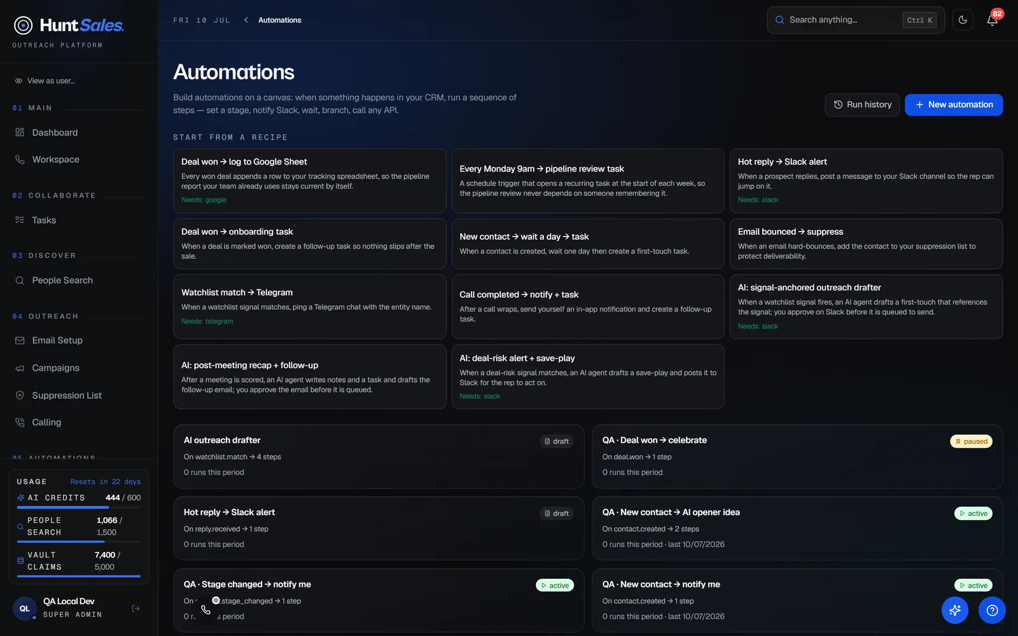The width and height of the screenshot is (1018, 636).
Task: Click the Campaigns megaphone icon
Action: point(20,368)
